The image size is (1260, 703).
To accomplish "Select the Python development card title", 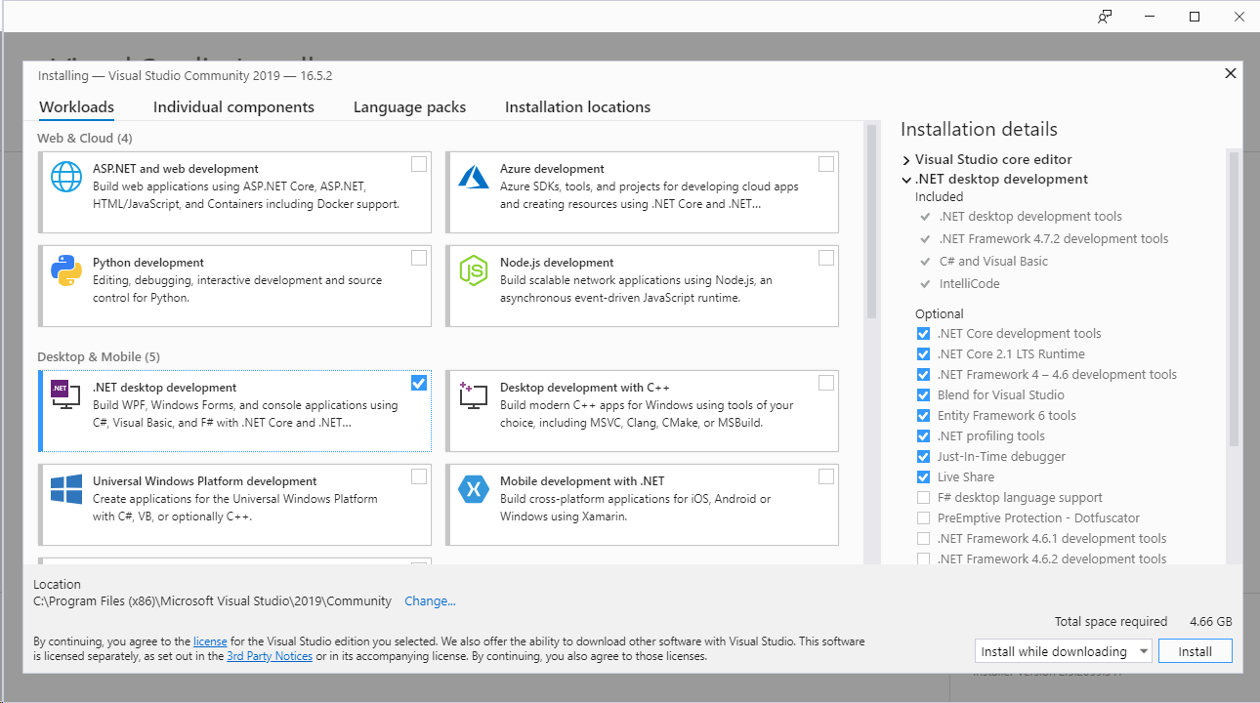I will [x=148, y=263].
